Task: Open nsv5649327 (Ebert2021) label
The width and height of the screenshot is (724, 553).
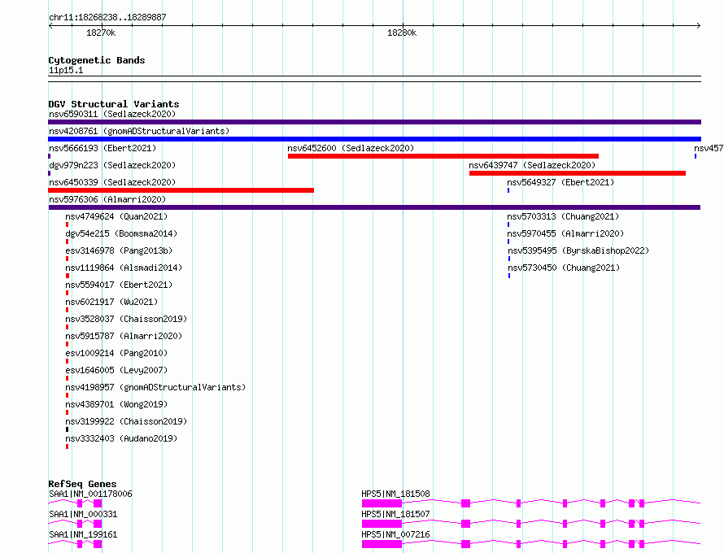Action: tap(560, 182)
